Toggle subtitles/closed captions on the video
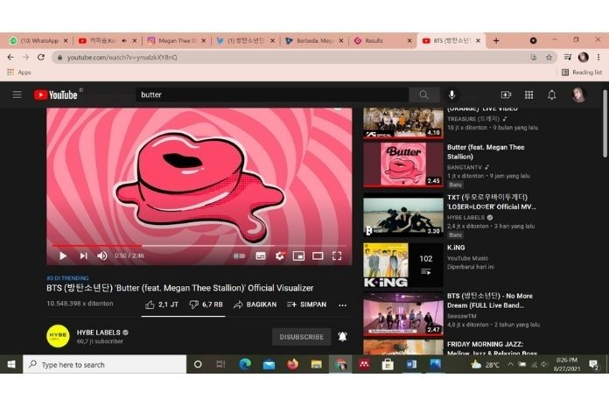Viewport: 609px width, 406px height. pyautogui.click(x=261, y=255)
